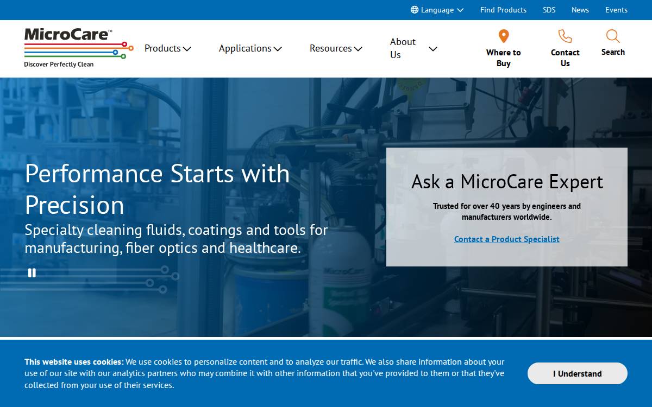Viewport: 652px width, 407px height.
Task: Open the Products menu label
Action: pyautogui.click(x=162, y=48)
